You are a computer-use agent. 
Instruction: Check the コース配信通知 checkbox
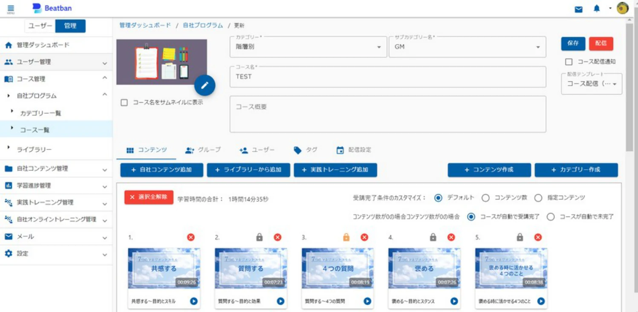click(569, 62)
